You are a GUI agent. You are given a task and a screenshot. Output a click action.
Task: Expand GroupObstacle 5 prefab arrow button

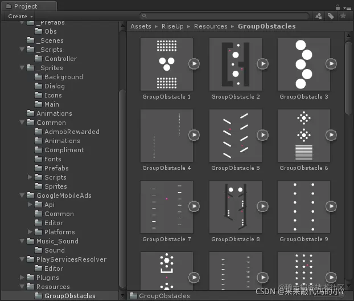[x=262, y=135]
